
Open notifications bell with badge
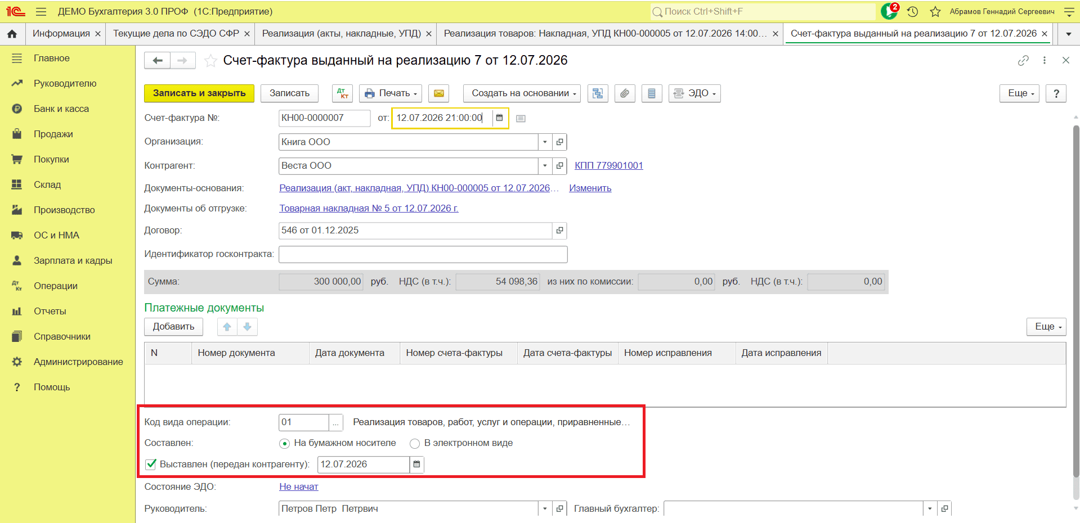point(890,11)
